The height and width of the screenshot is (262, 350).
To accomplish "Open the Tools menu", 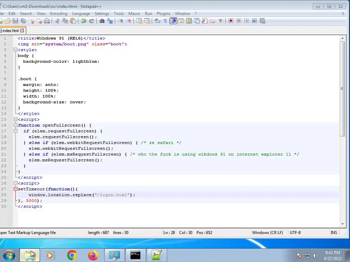I will [119, 14].
